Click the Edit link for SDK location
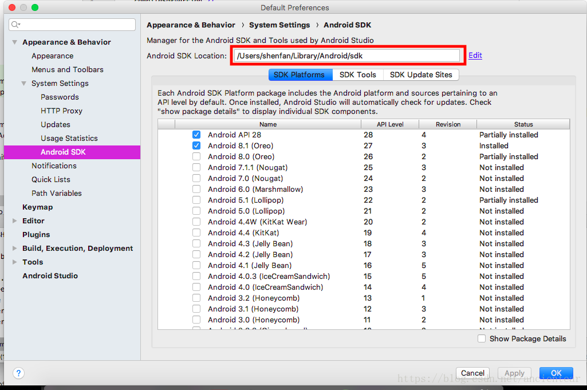The image size is (587, 390). pos(475,56)
